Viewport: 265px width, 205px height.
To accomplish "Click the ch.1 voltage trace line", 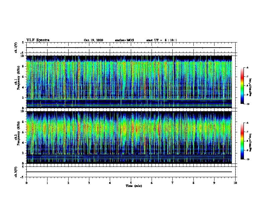I will 129,48.
